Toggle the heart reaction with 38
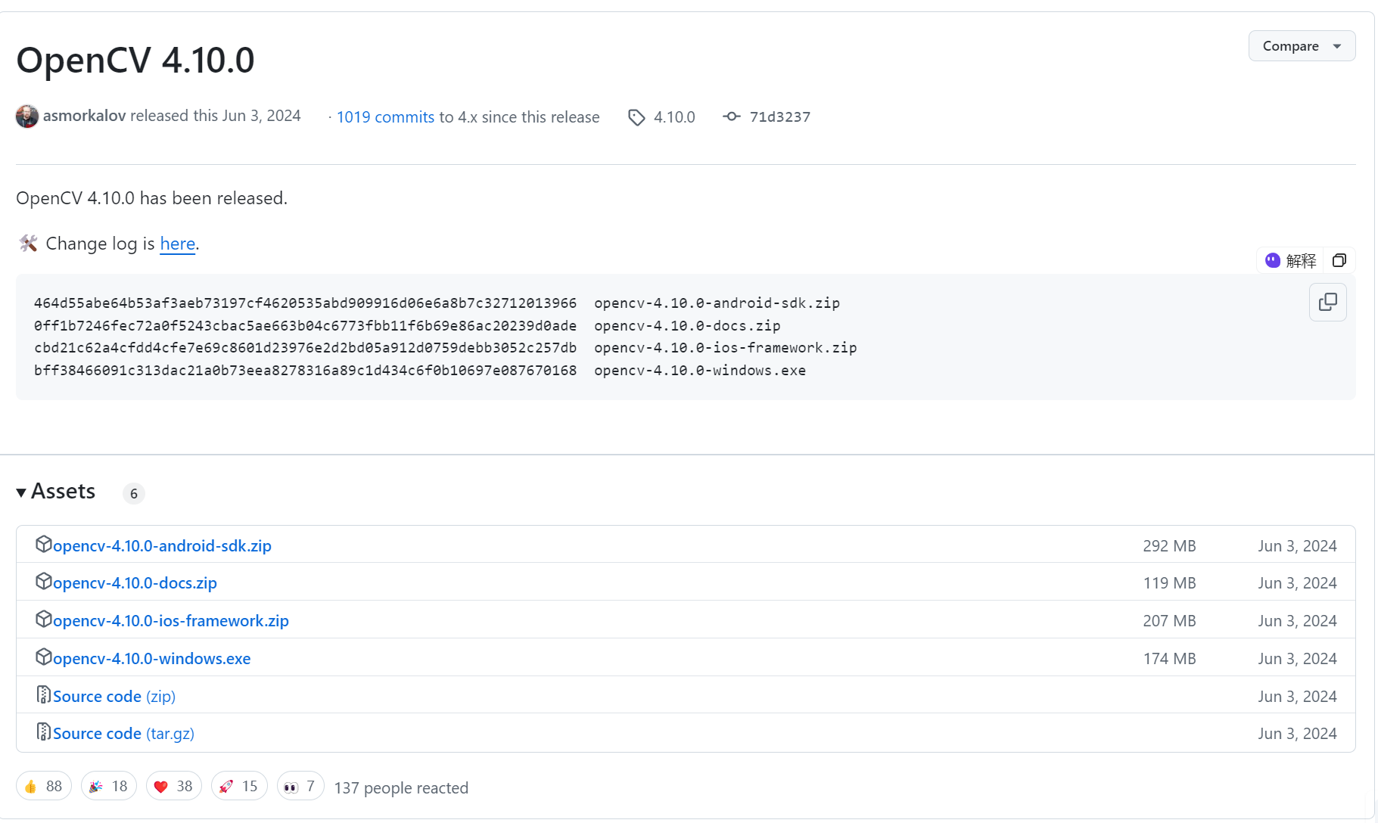This screenshot has height=823, width=1378. point(174,786)
